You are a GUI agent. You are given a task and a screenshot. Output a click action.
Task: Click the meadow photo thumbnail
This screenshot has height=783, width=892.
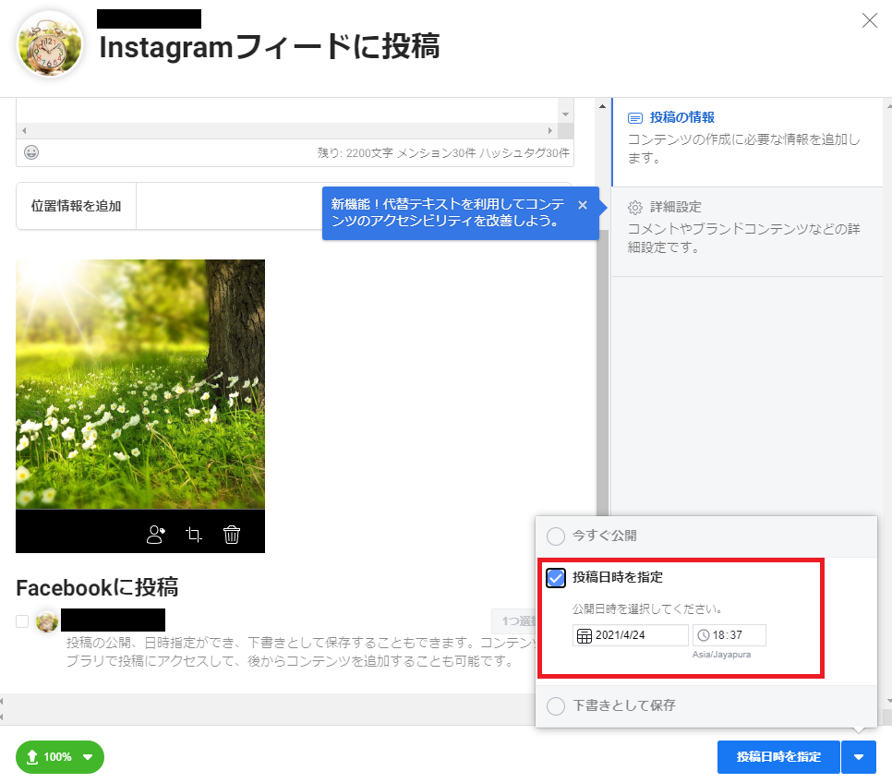pos(140,385)
